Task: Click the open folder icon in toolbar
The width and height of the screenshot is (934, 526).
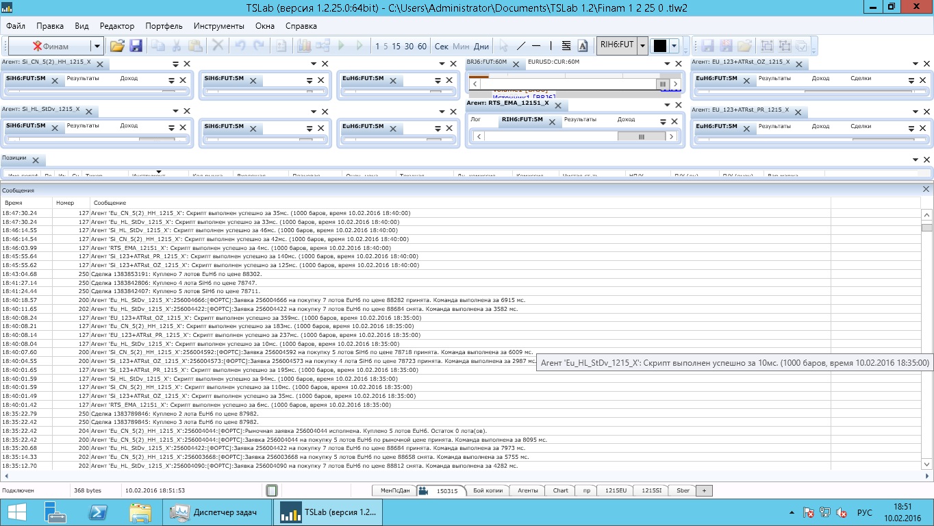Action: (117, 46)
